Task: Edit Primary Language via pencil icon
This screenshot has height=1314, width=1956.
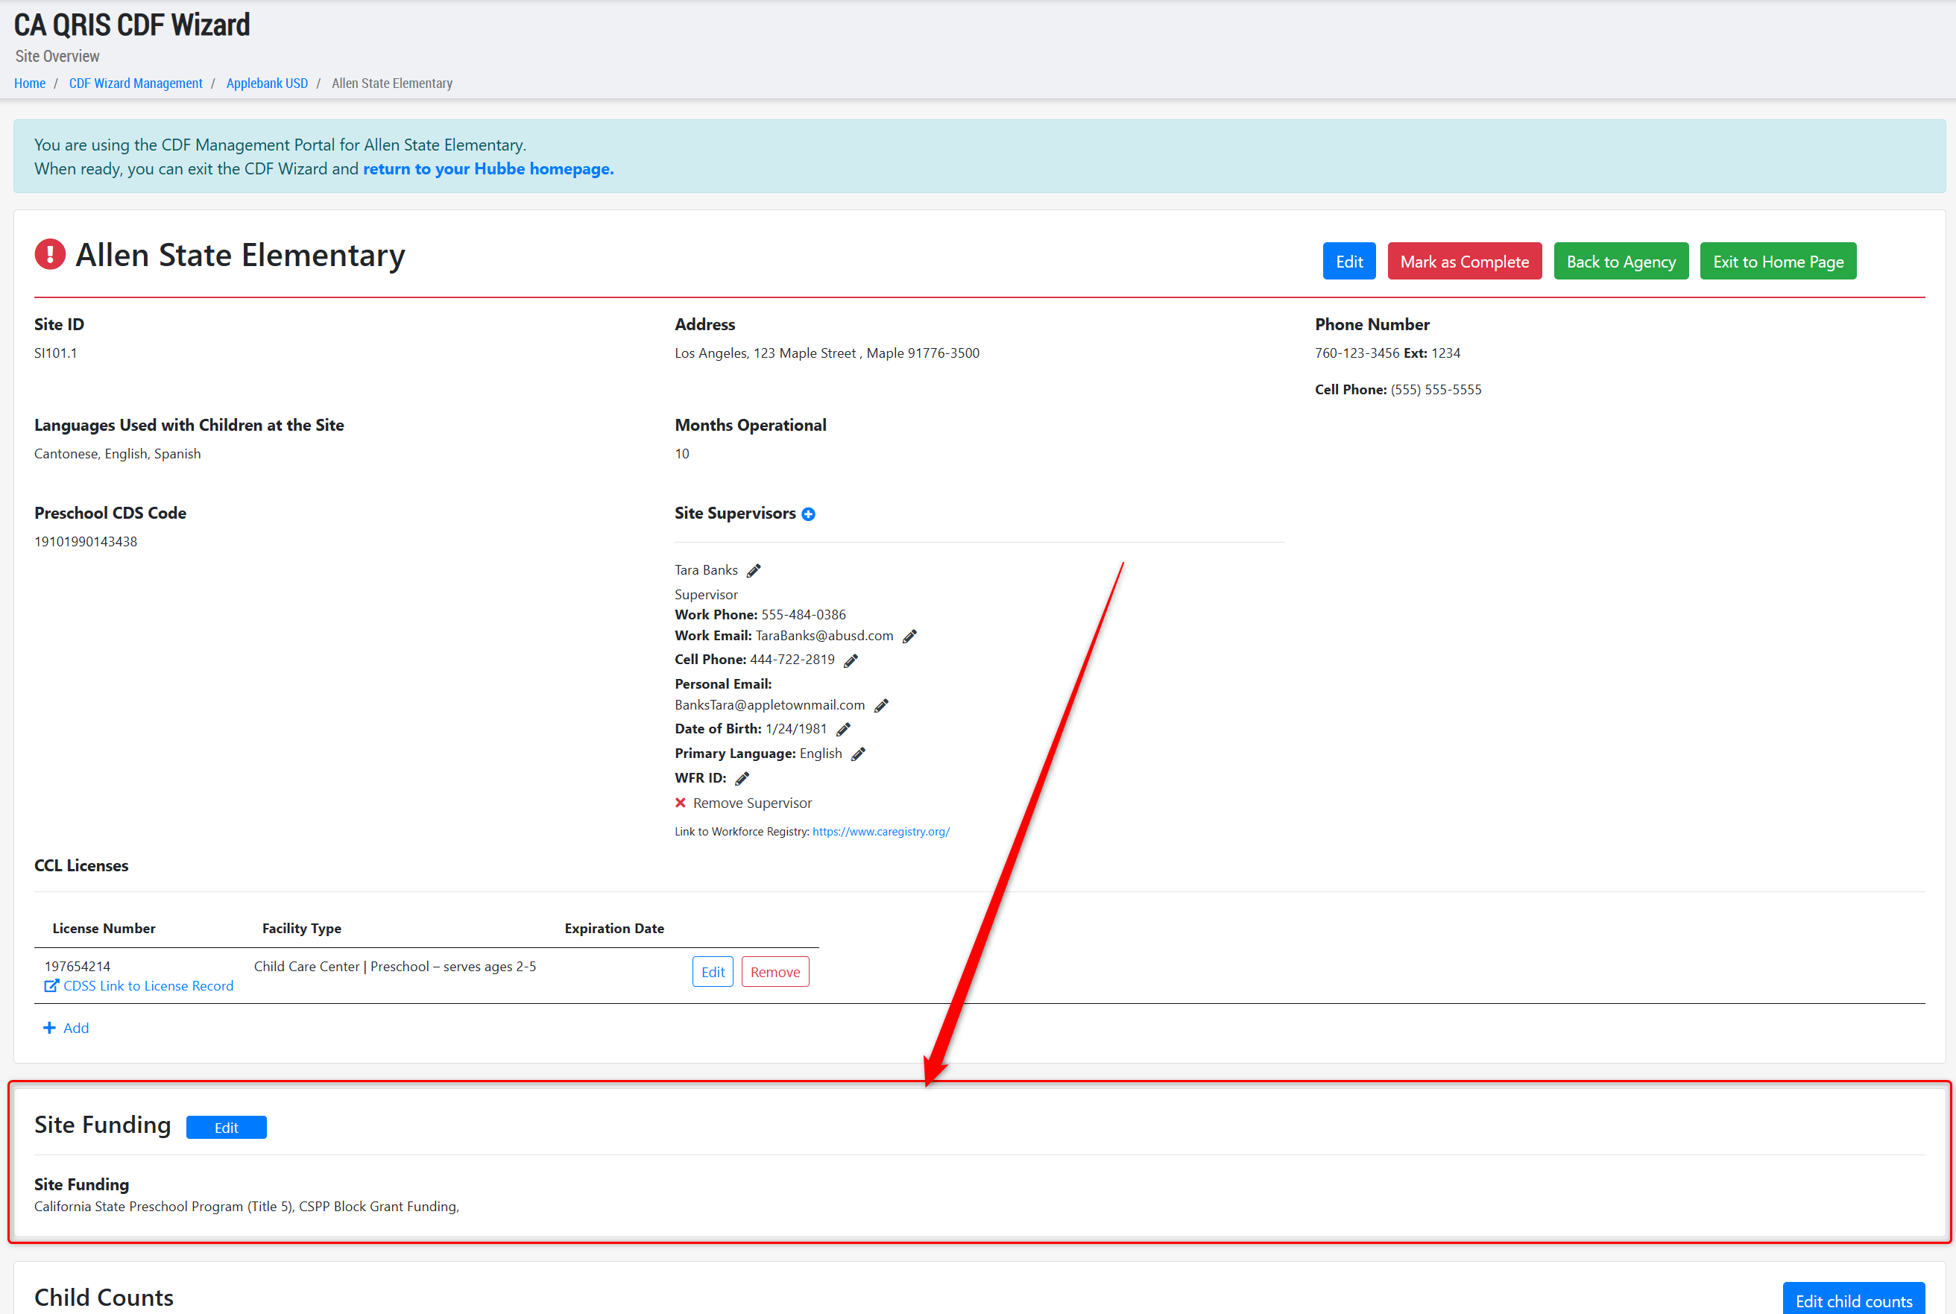Action: coord(858,754)
